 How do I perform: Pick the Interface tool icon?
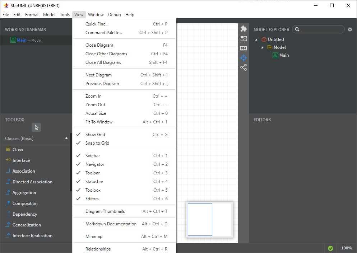click(8, 160)
